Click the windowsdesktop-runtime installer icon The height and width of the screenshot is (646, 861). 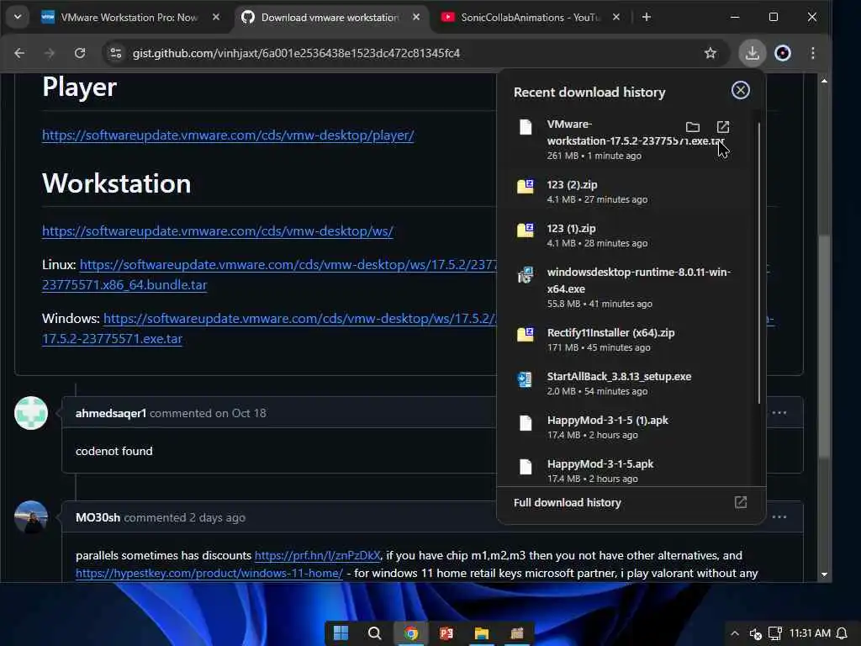point(525,274)
